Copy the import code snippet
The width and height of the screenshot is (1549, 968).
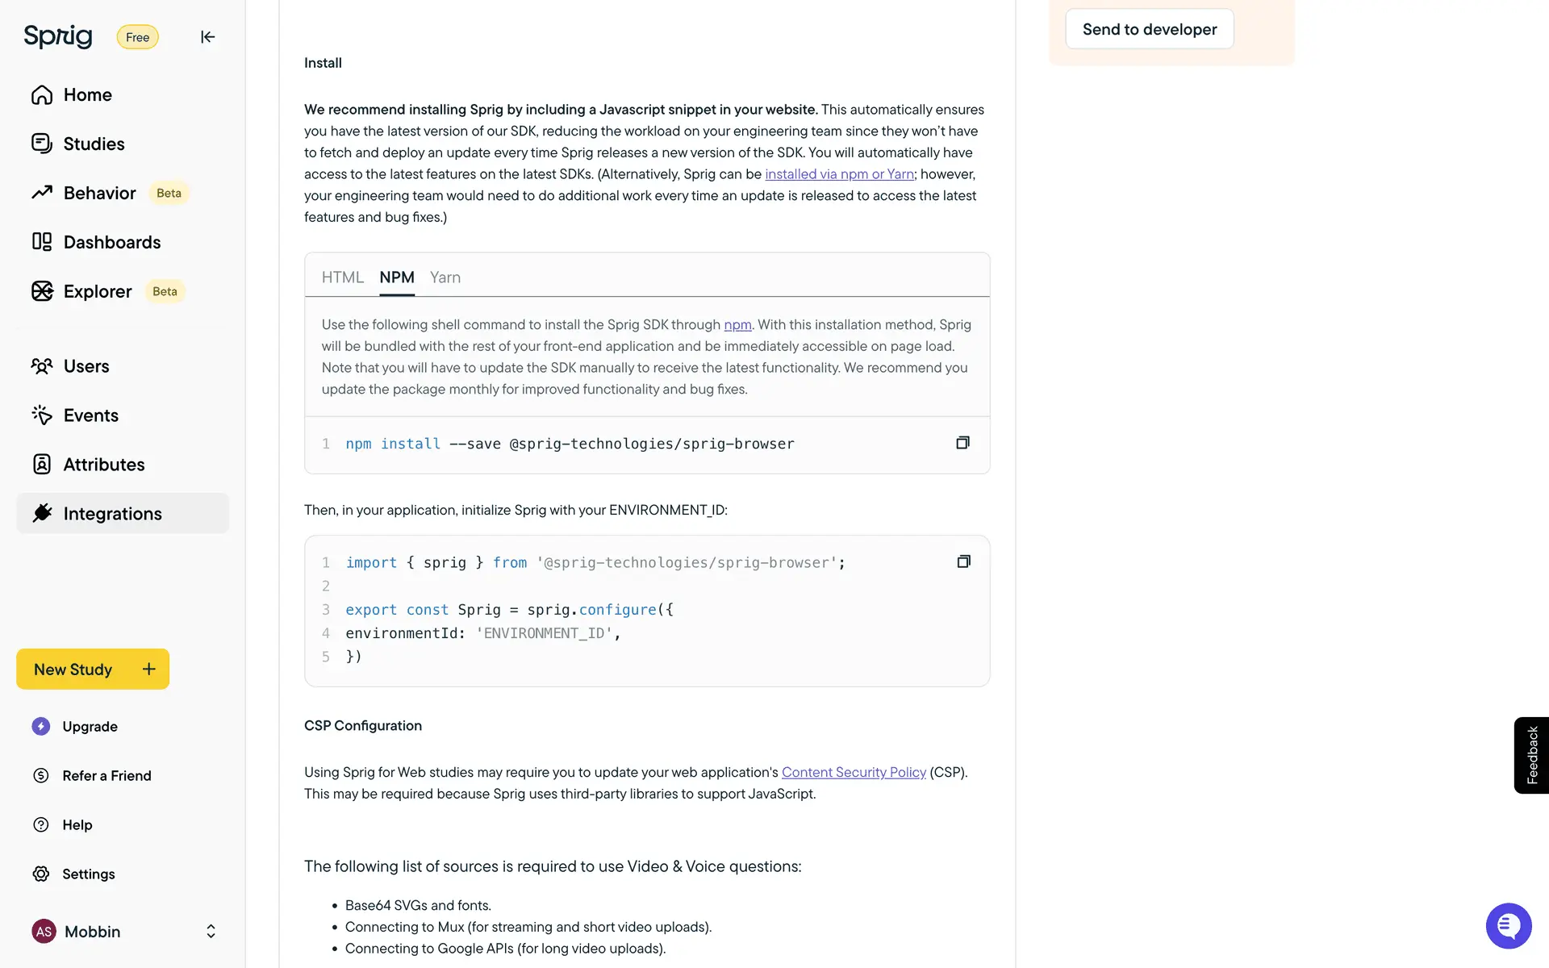963,561
